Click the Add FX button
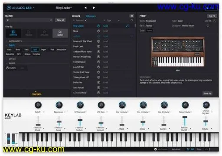Viewport: 222px width, 156px height. point(212,16)
